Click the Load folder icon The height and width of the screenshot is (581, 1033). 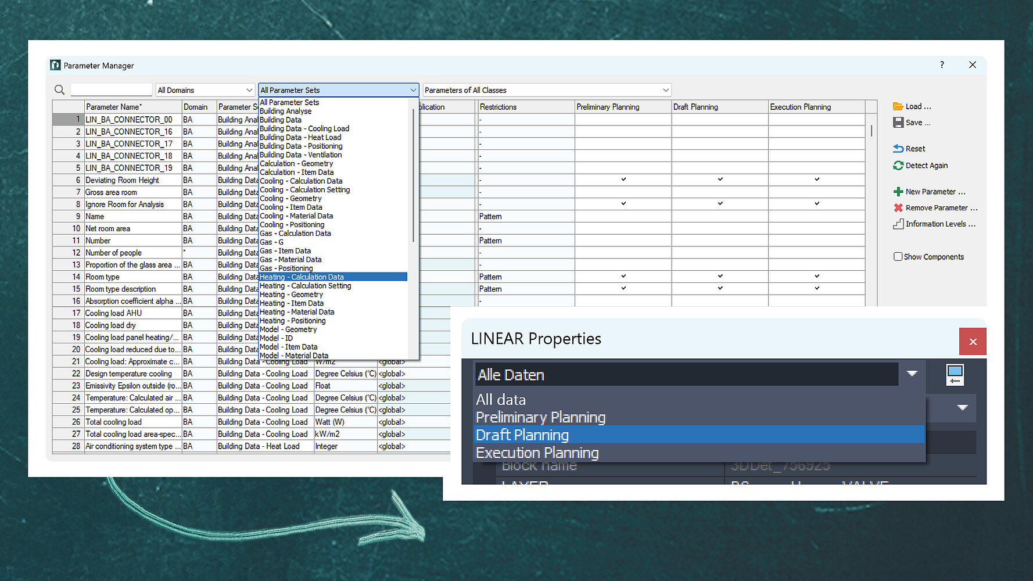(x=898, y=106)
